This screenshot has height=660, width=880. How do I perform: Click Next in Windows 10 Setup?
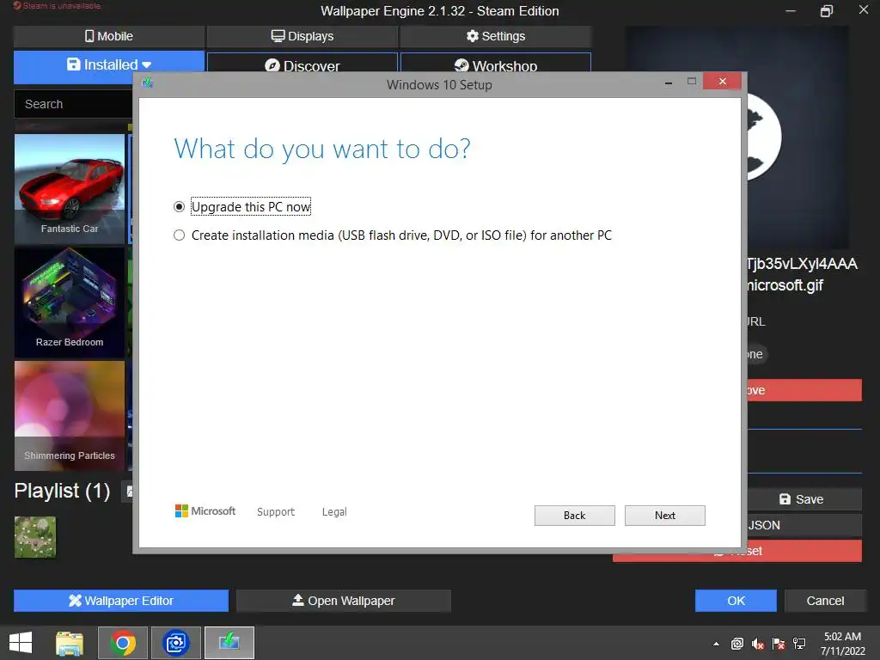point(664,516)
